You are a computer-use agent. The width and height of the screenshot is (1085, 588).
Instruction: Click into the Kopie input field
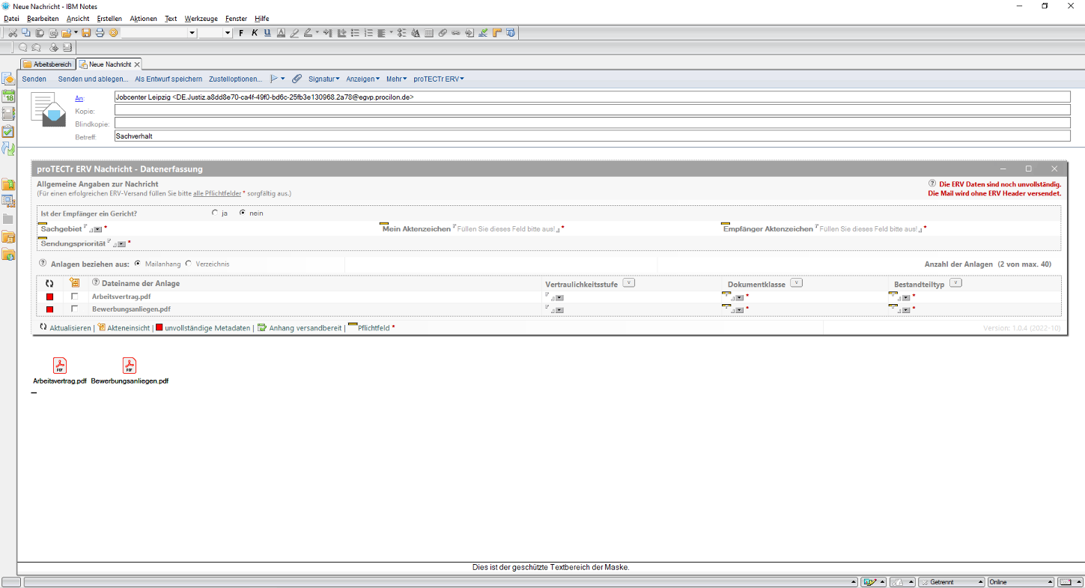tap(592, 110)
